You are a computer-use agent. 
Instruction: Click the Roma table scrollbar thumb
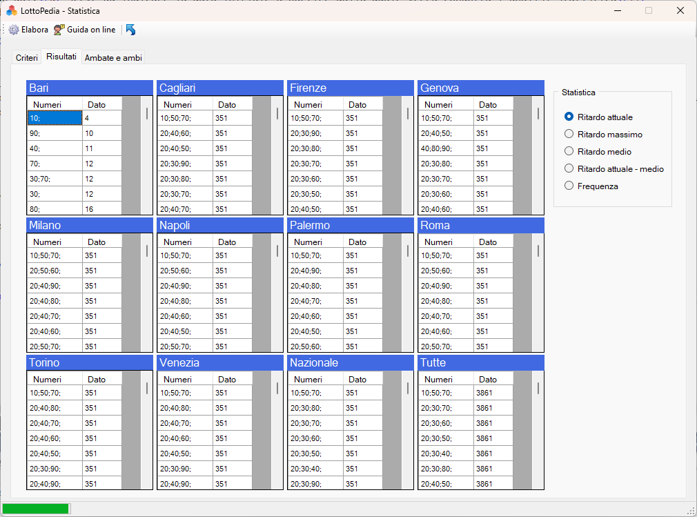click(x=538, y=251)
